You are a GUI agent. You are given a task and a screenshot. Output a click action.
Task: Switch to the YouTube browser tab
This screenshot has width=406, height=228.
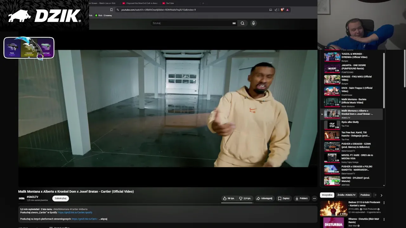(170, 3)
